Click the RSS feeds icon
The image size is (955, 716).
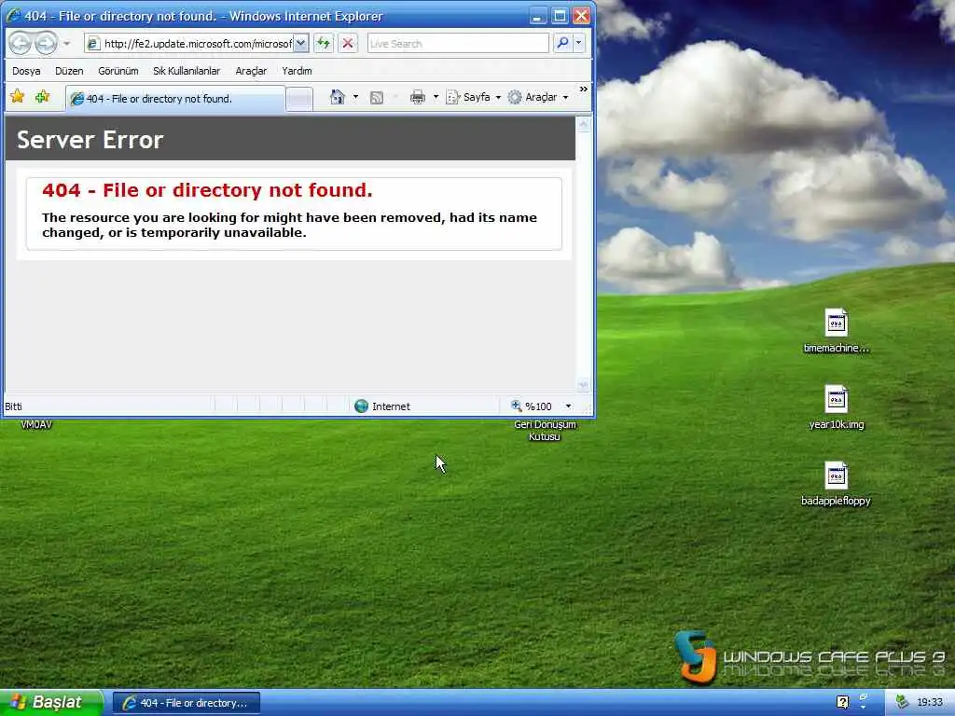tap(377, 97)
